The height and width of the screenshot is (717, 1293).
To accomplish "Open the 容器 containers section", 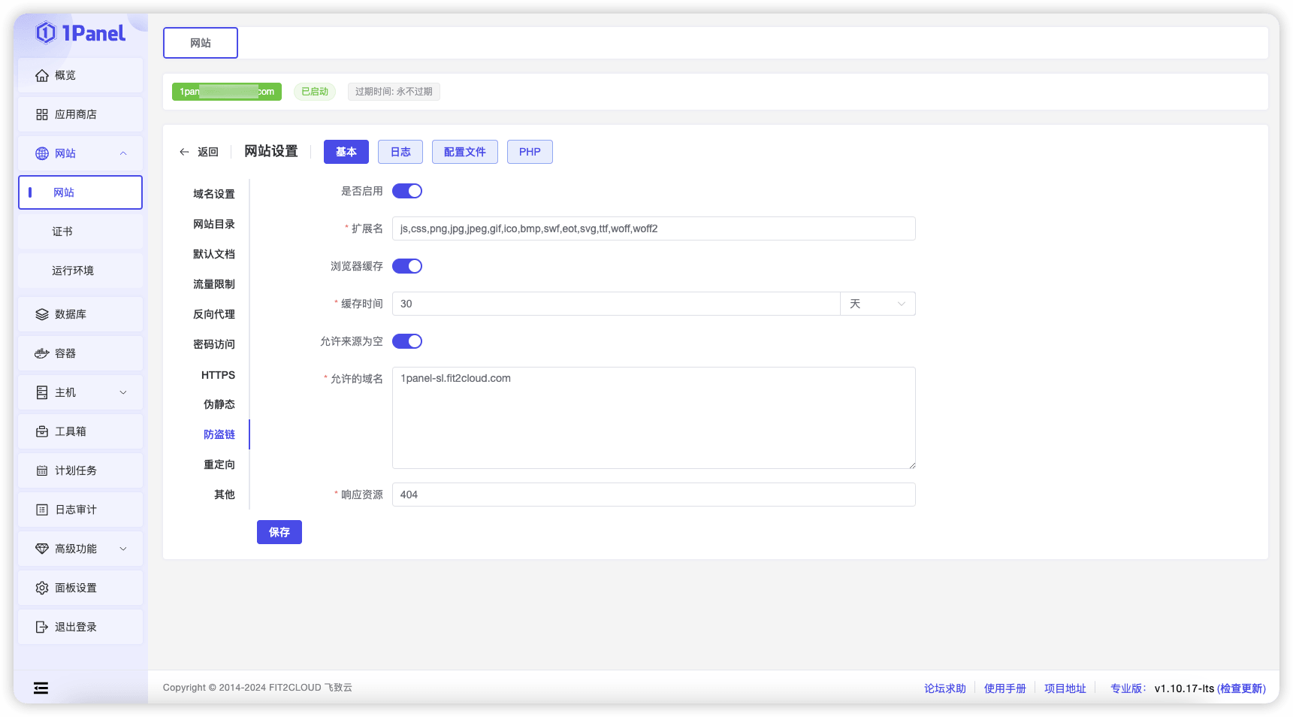I will pyautogui.click(x=66, y=353).
